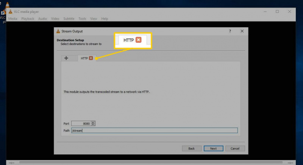The image size is (303, 165).
Task: Click the 'This module outputs the transcoded stream' description
Action: coord(106,92)
